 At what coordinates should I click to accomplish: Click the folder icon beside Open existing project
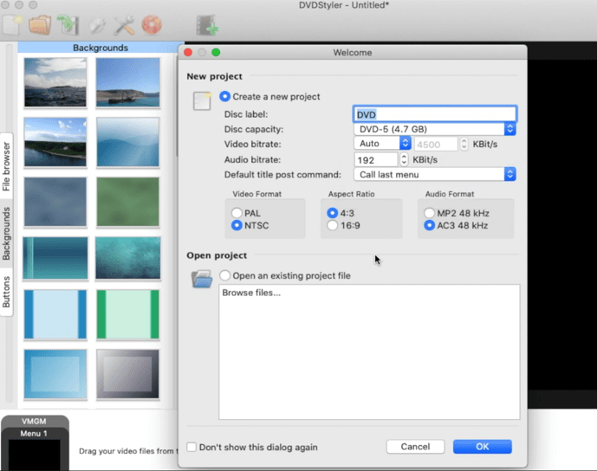coord(202,278)
